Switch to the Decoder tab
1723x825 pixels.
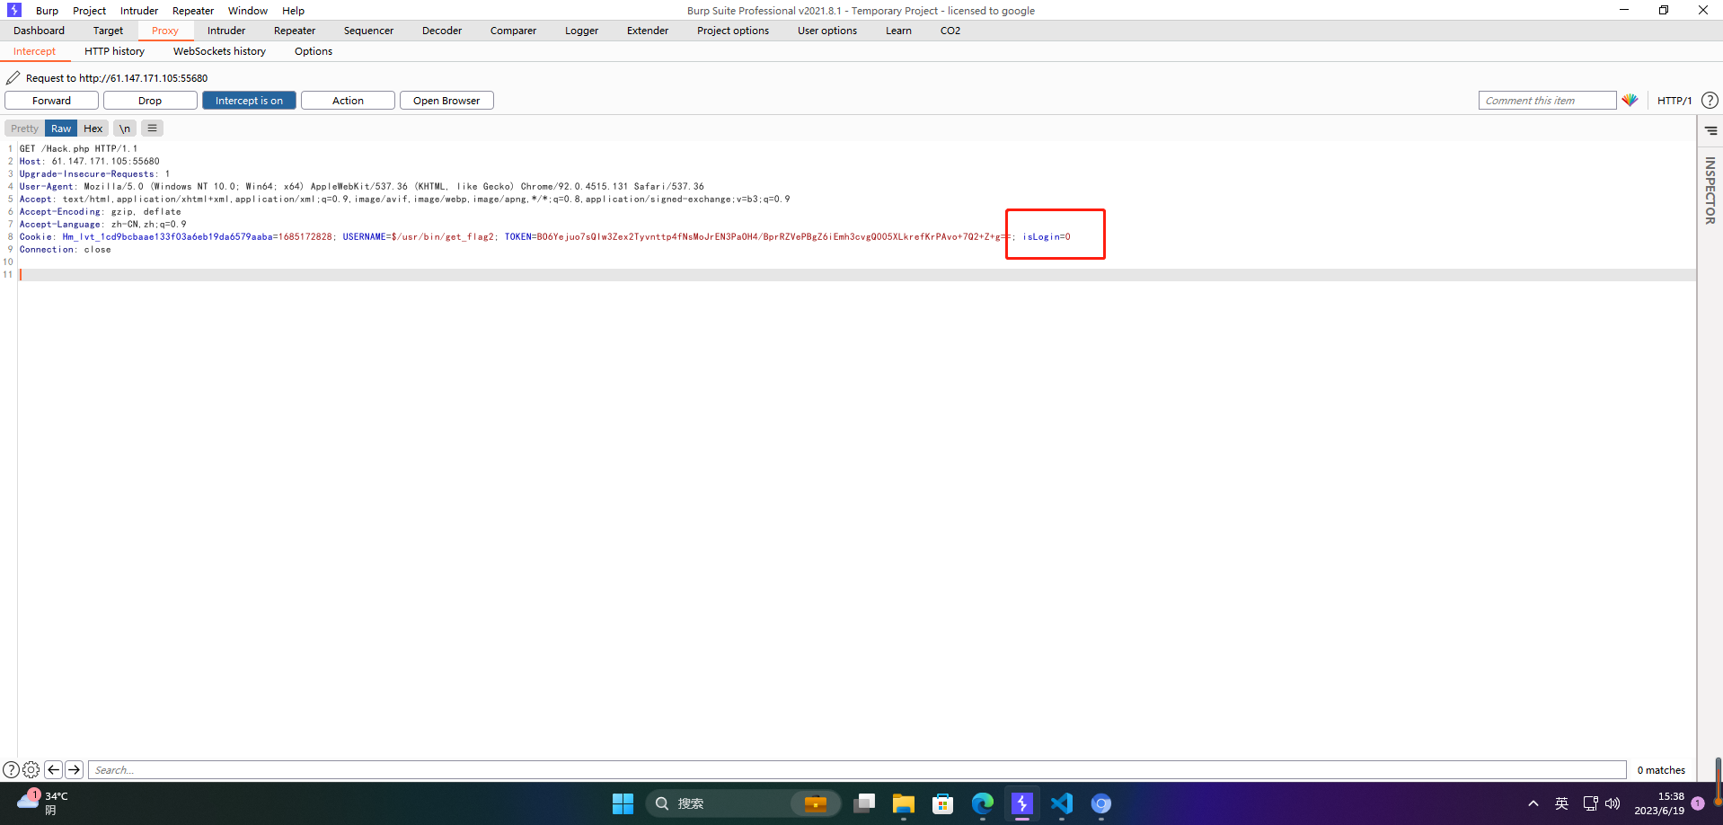click(442, 31)
